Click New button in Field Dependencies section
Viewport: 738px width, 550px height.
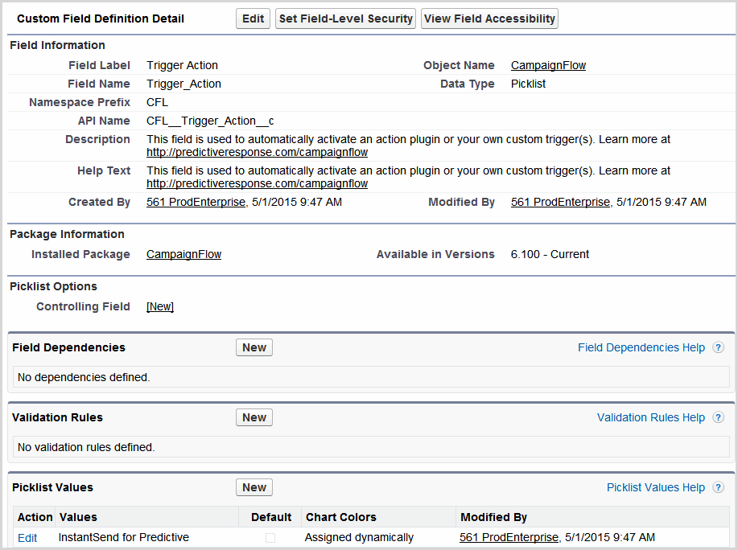[254, 347]
